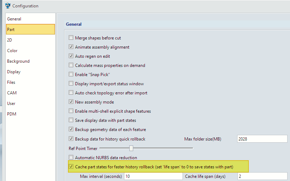This screenshot has height=181, width=290.
Task: Click the Configuration window app icon
Action: pos(8,6)
